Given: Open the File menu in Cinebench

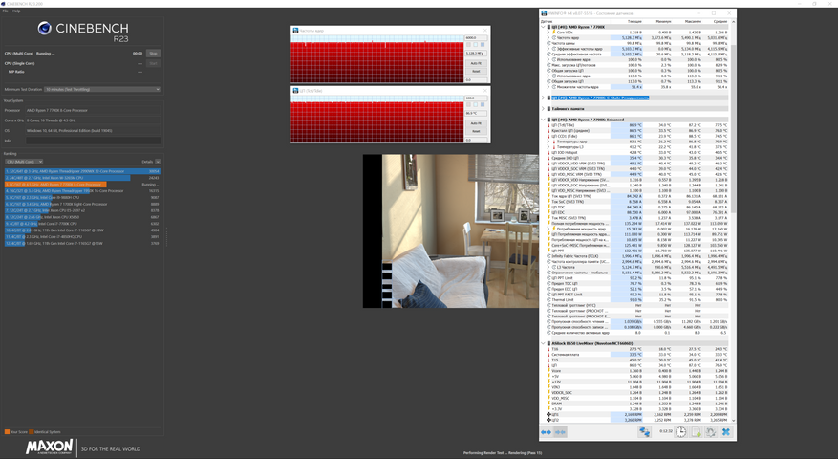Looking at the screenshot, I should (x=6, y=11).
